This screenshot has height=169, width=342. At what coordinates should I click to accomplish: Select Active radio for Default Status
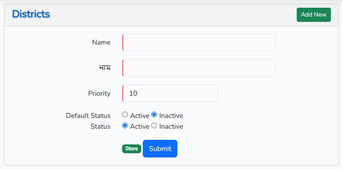pos(125,114)
